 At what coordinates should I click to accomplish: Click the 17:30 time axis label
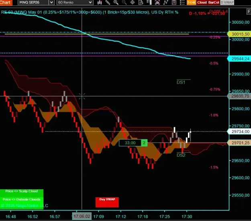click(x=187, y=217)
